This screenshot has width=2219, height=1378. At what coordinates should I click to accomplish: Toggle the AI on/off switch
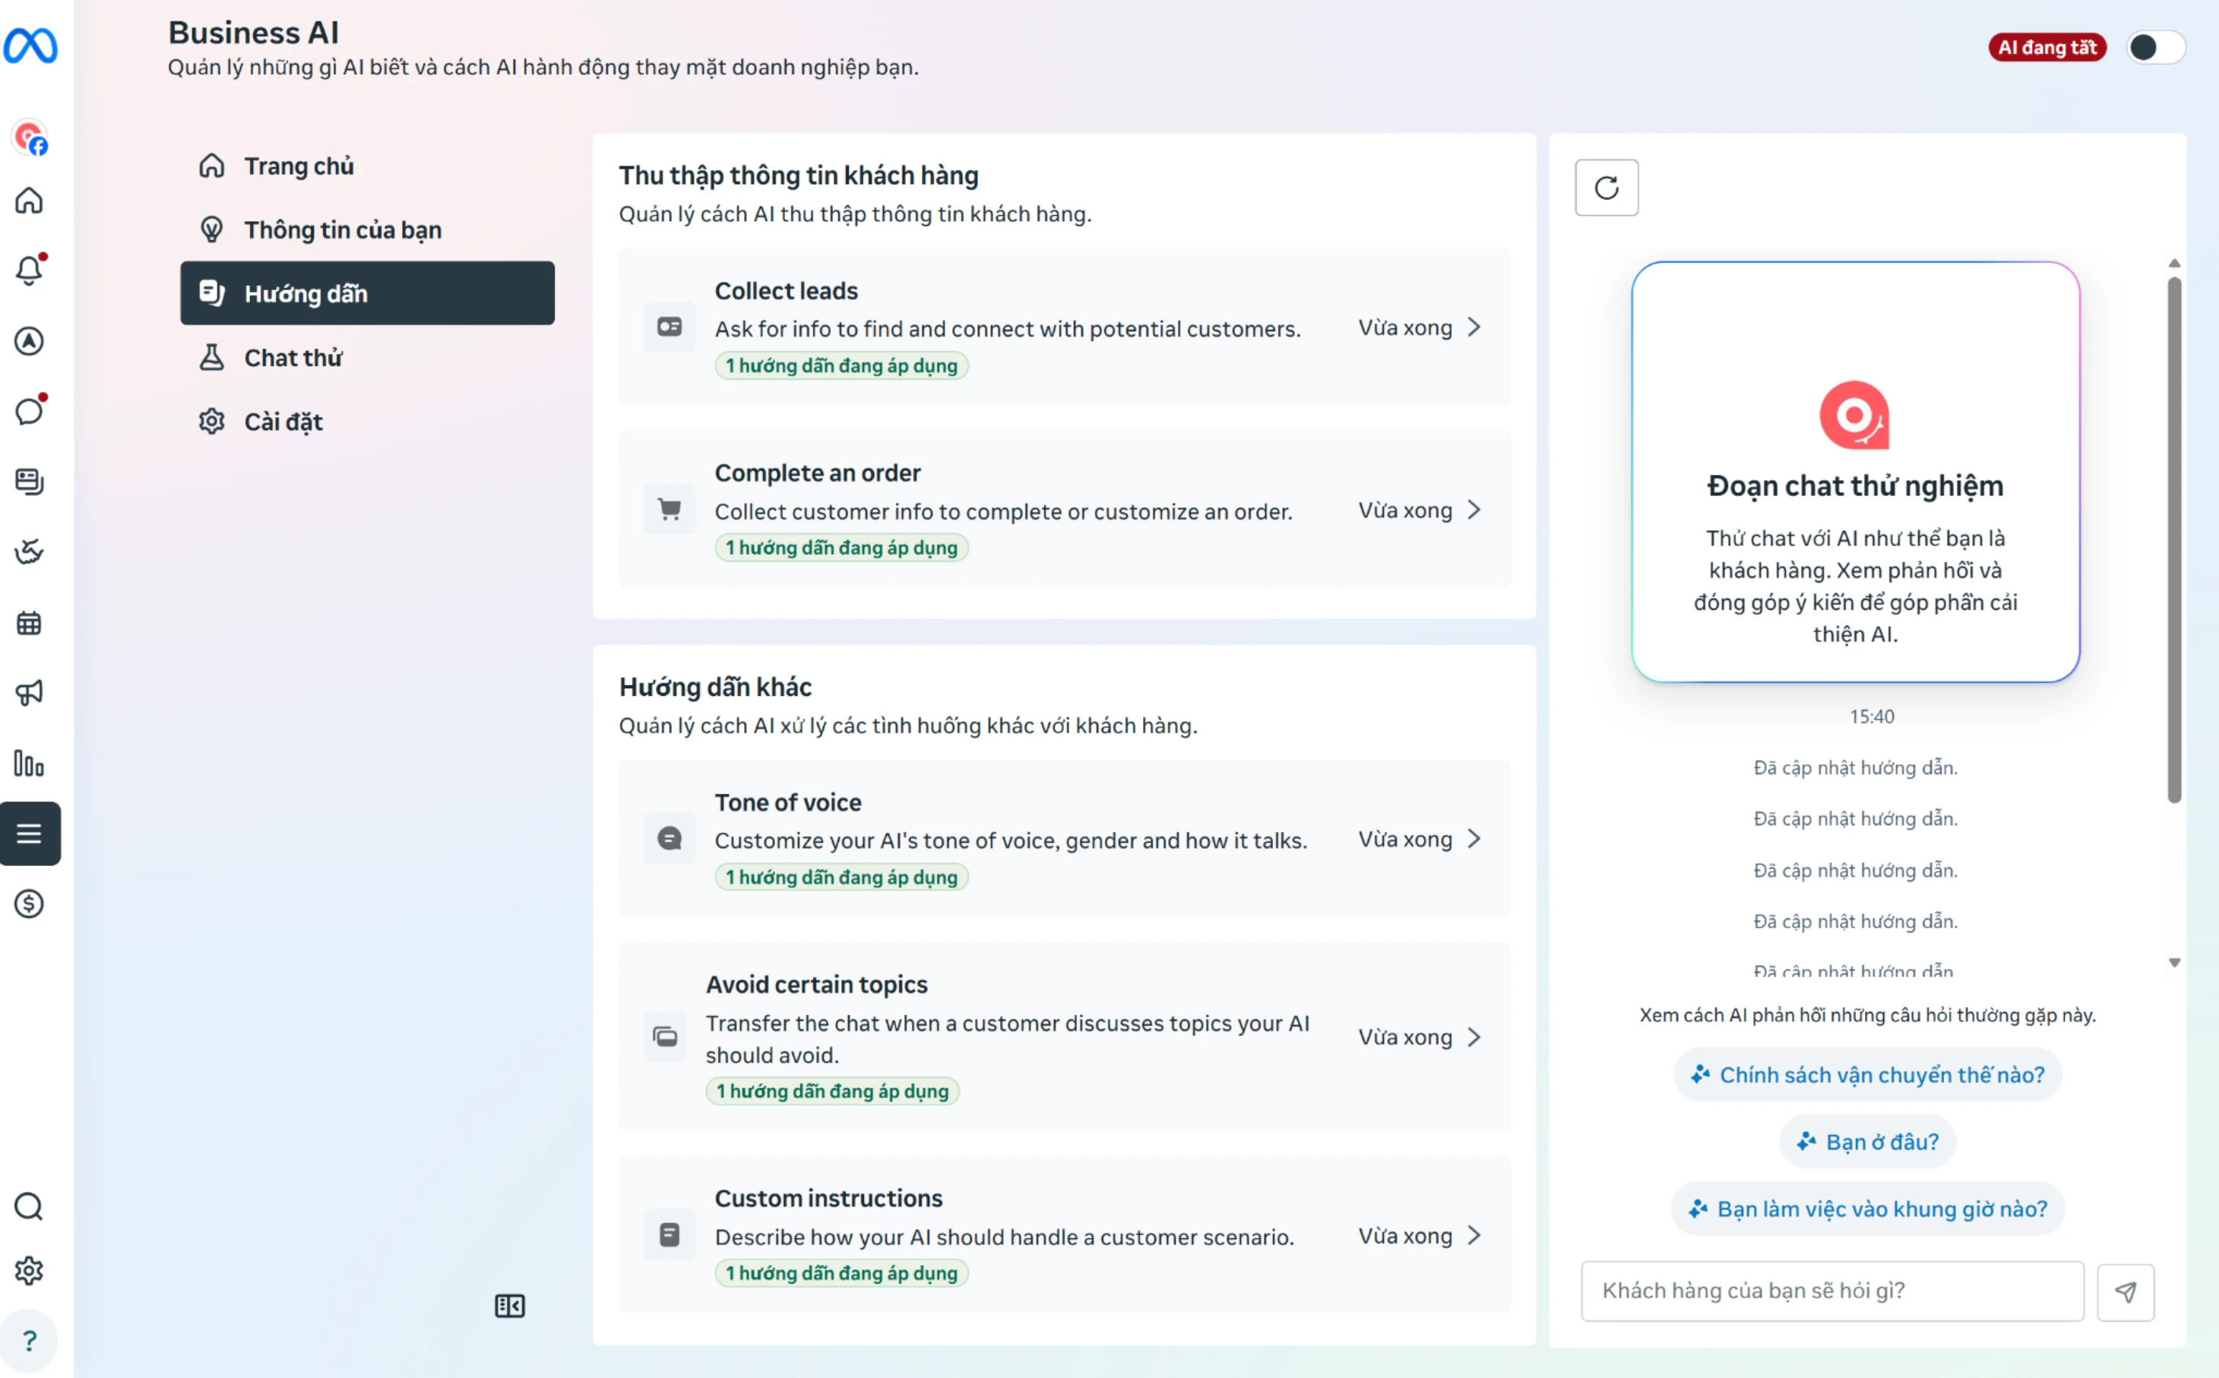coord(2155,47)
